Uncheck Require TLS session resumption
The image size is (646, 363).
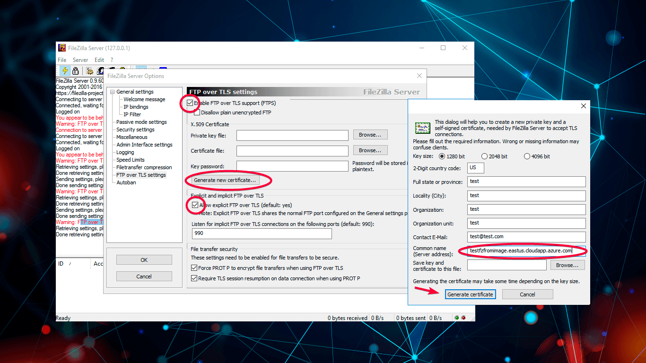[x=193, y=277]
